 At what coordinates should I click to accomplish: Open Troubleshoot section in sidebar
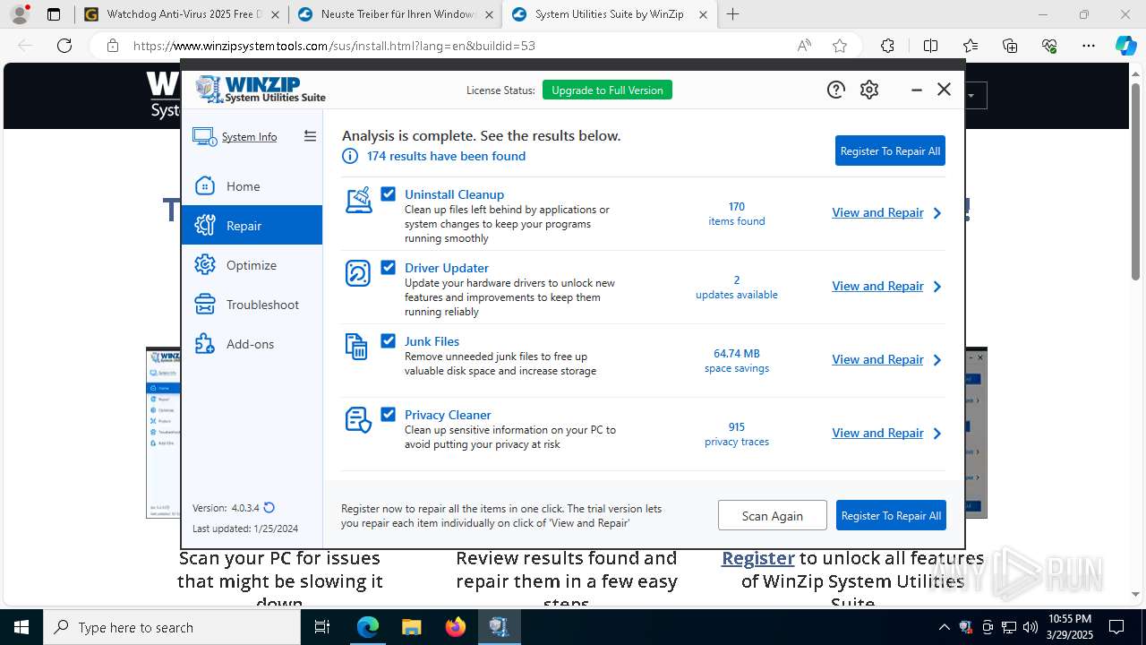click(x=252, y=305)
